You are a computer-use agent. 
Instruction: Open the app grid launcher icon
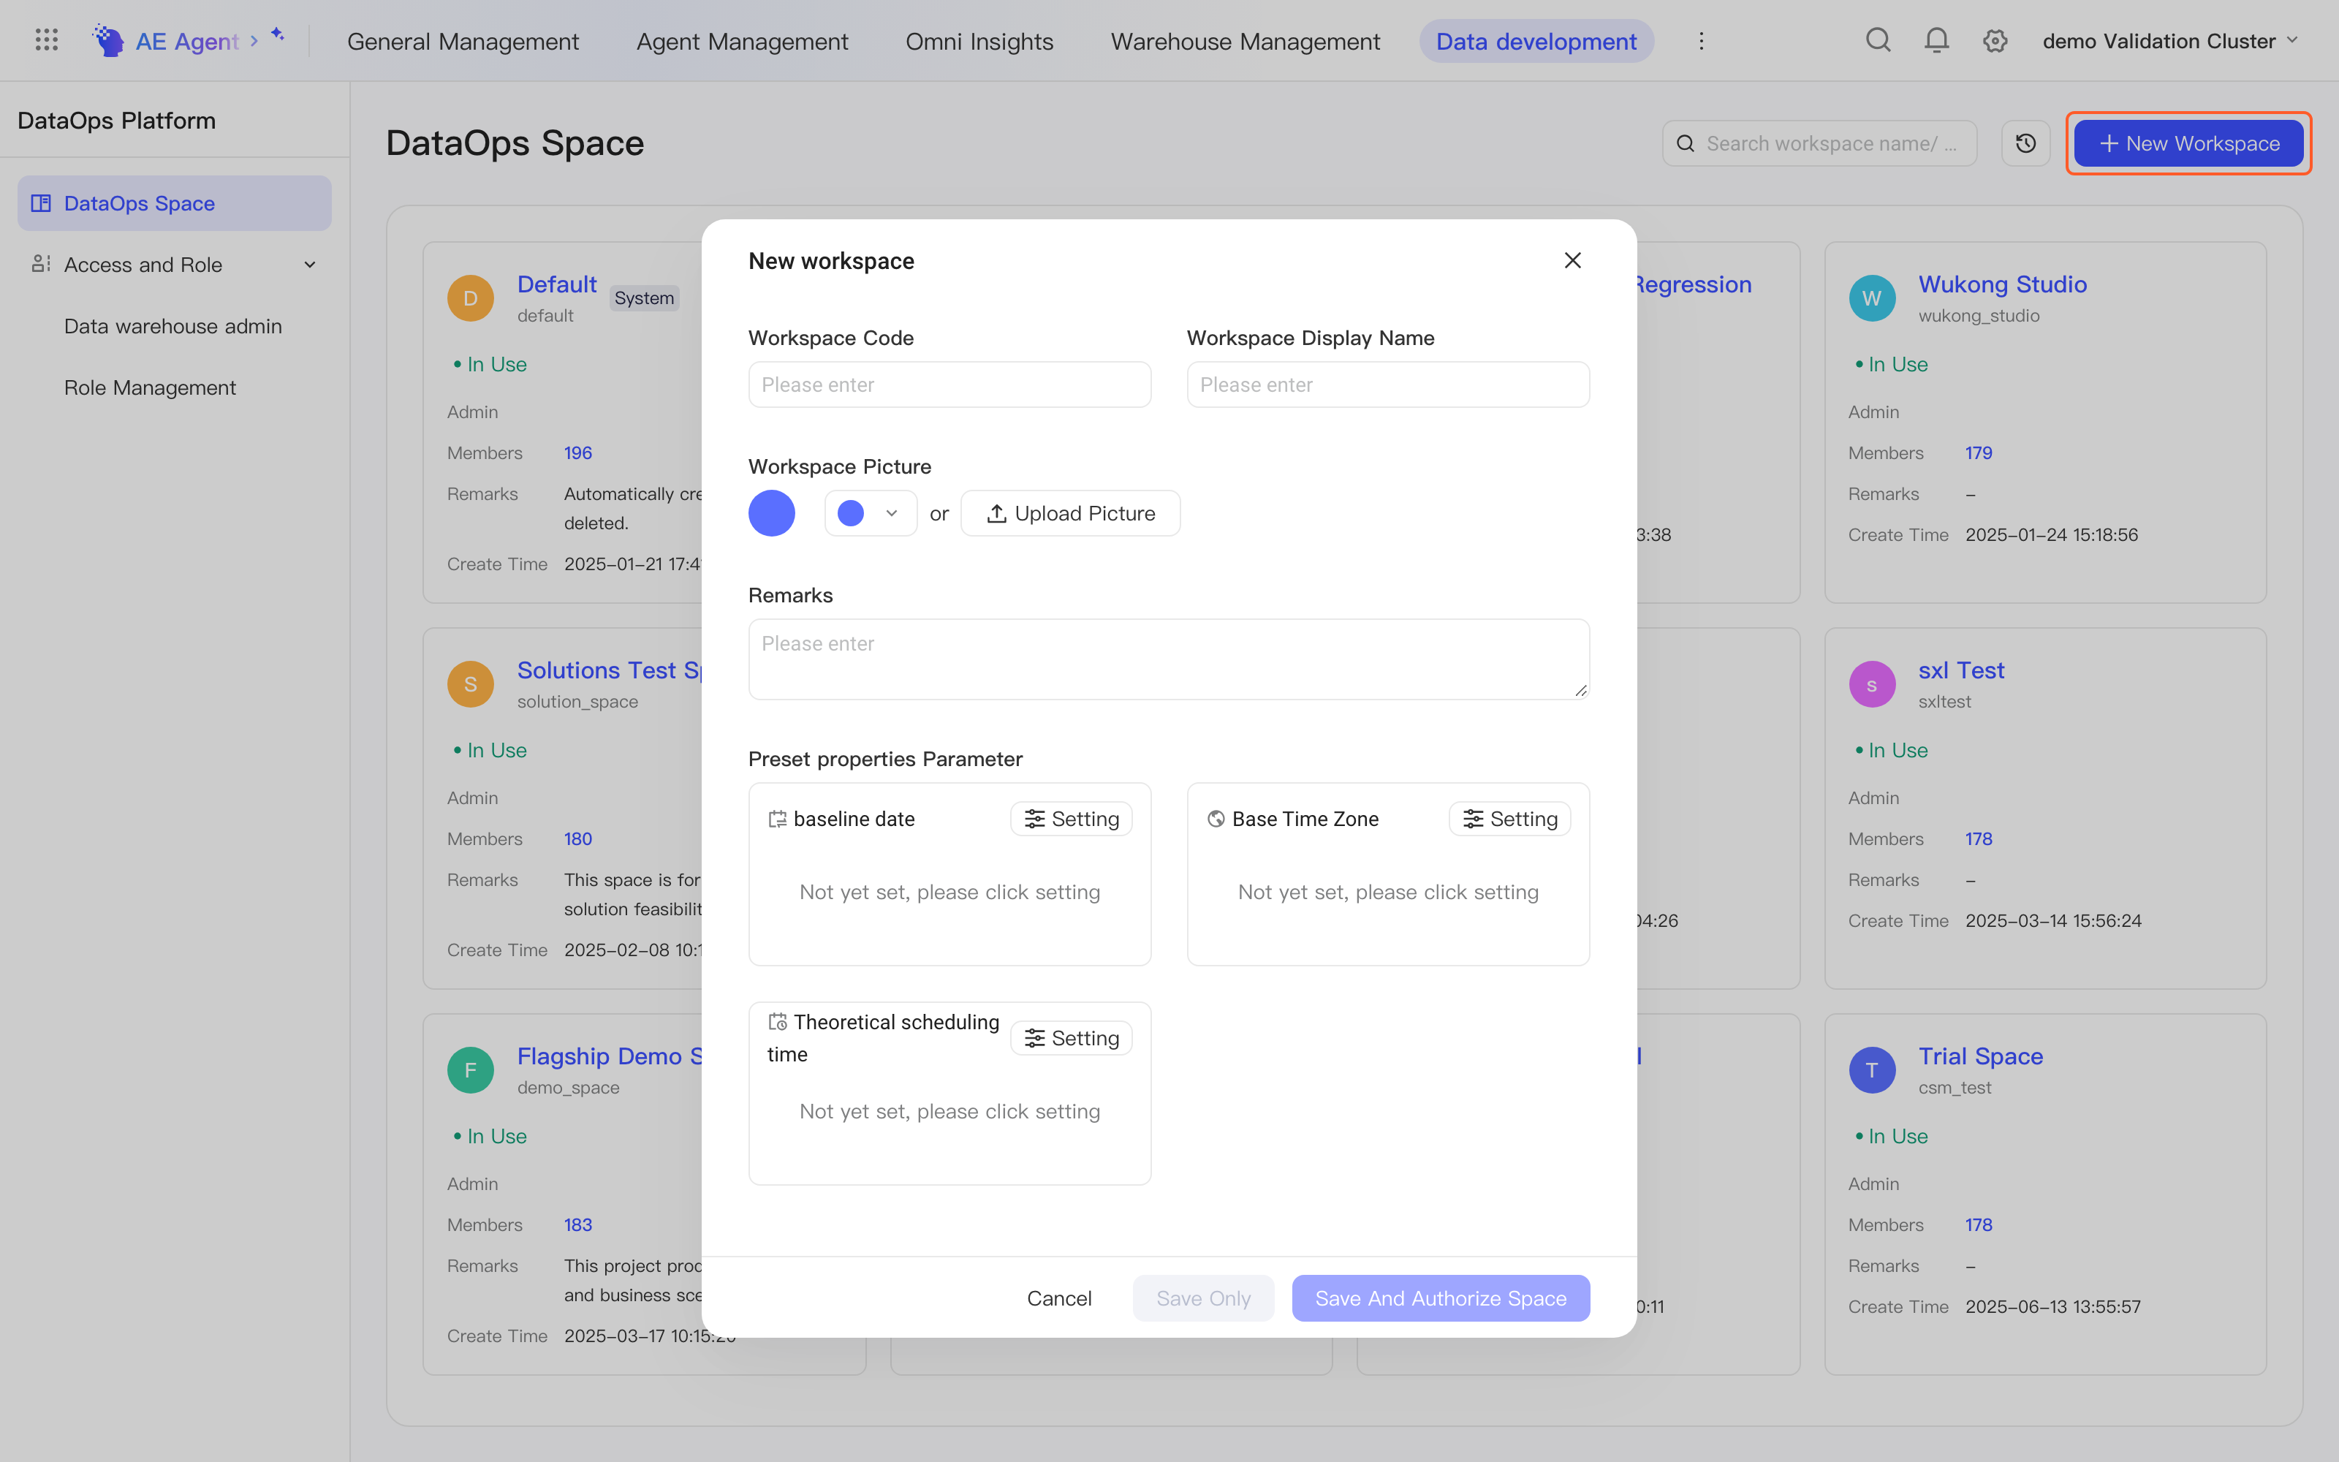46,41
